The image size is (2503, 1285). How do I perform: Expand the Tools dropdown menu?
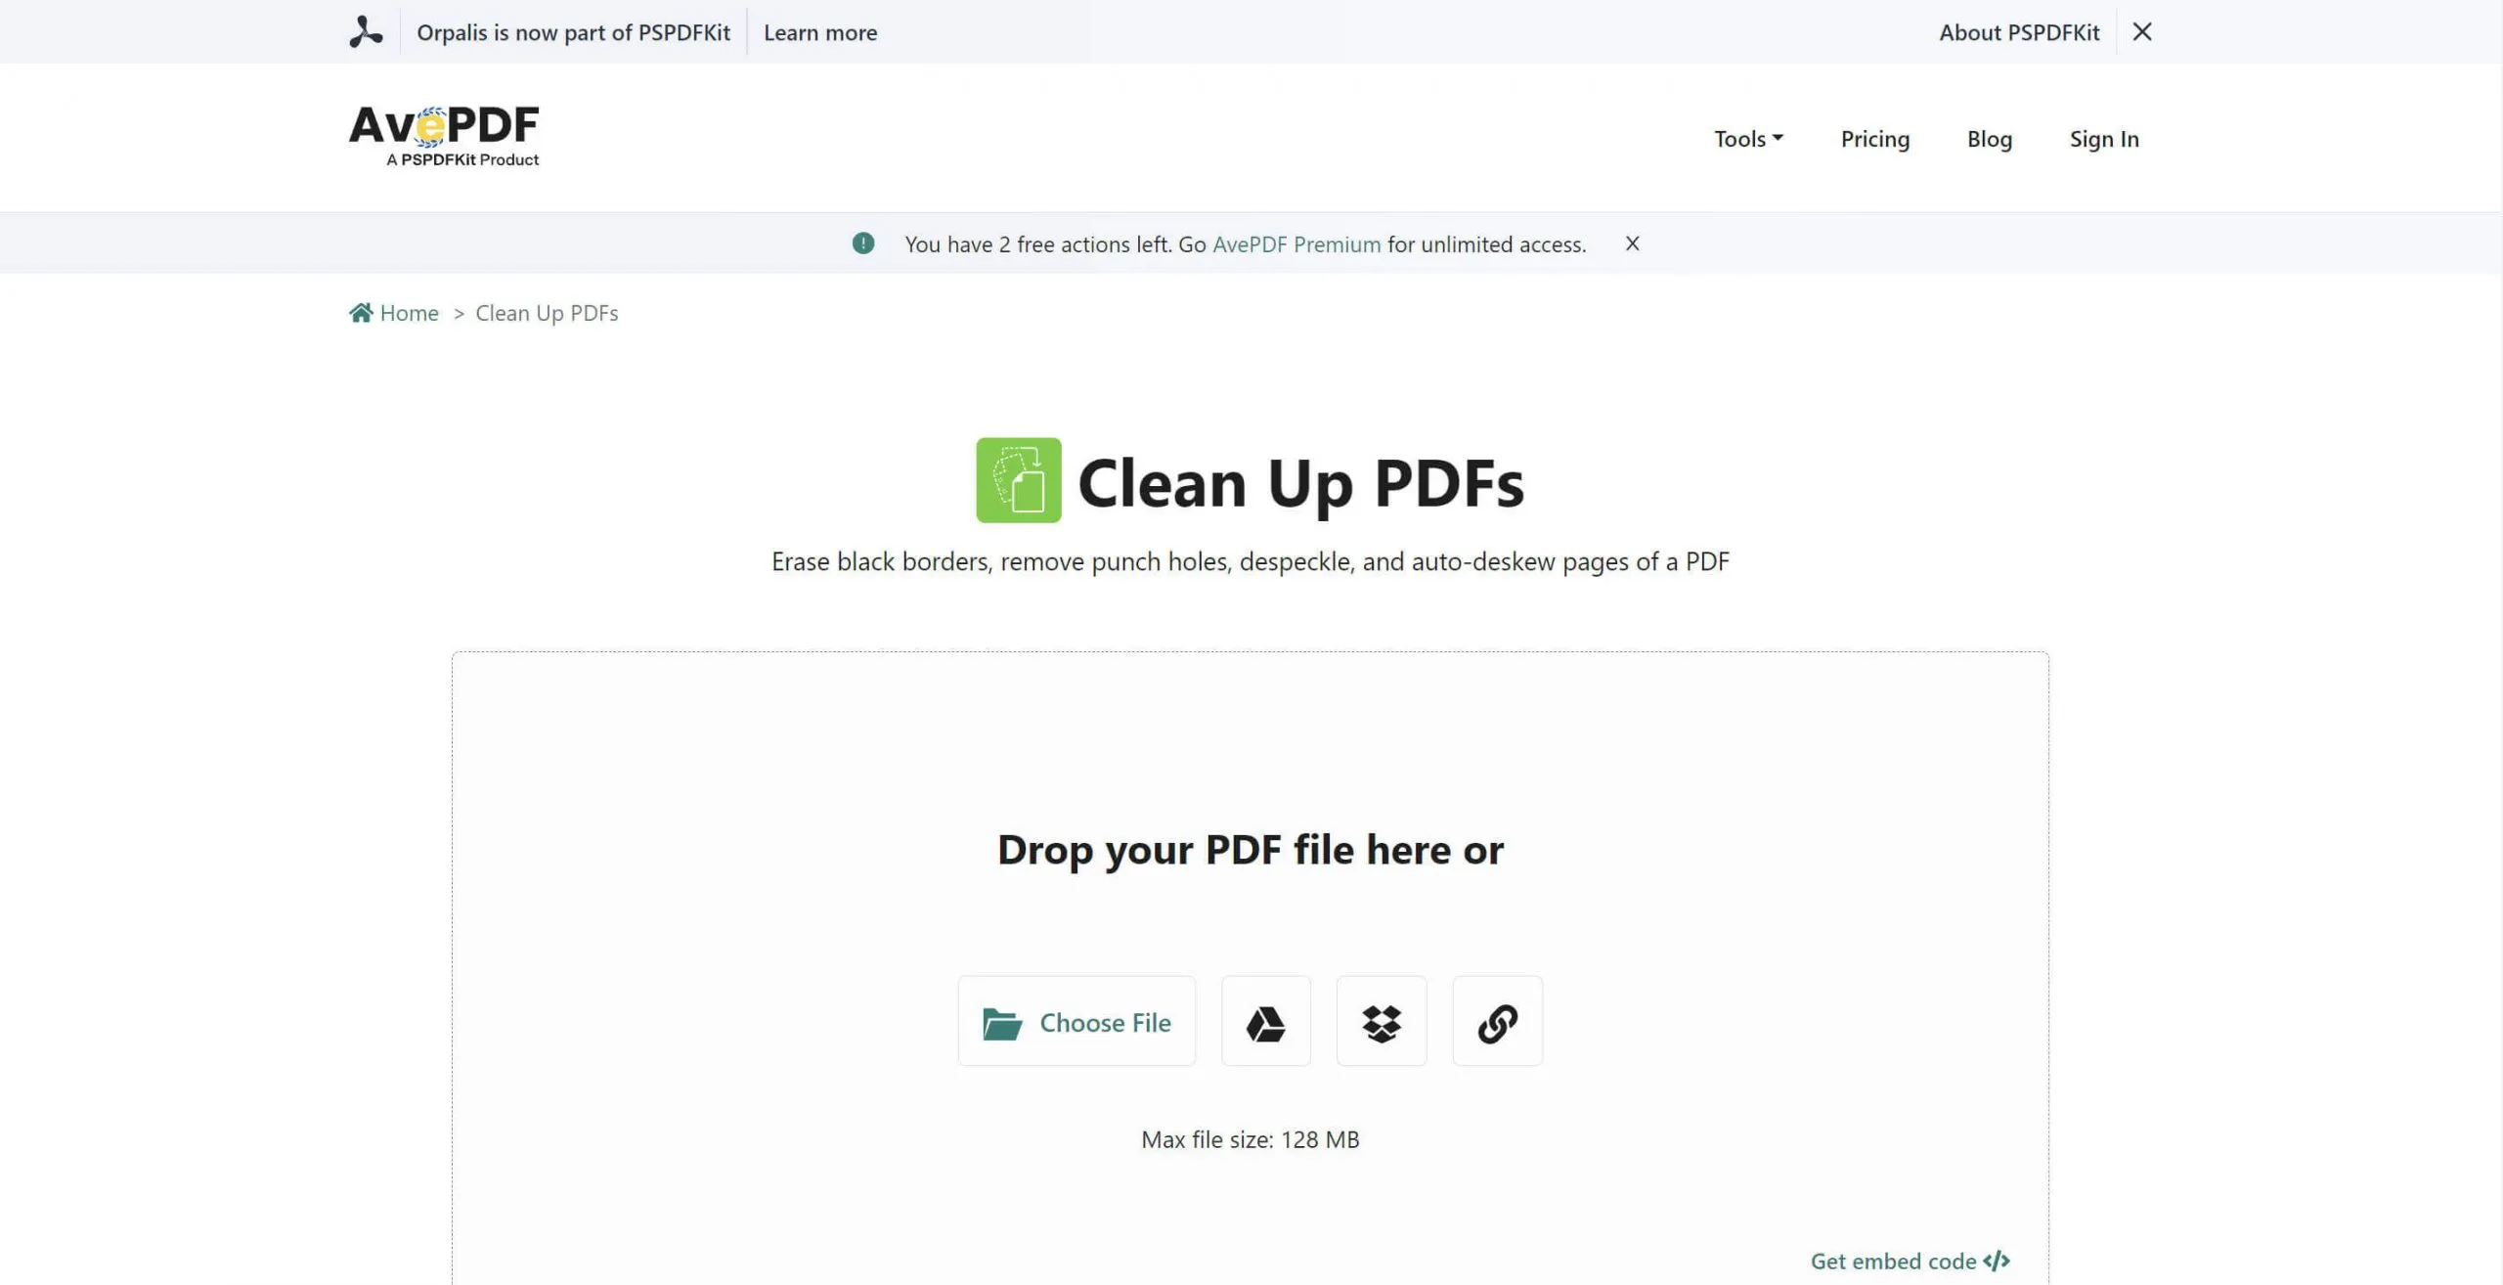(x=1749, y=138)
